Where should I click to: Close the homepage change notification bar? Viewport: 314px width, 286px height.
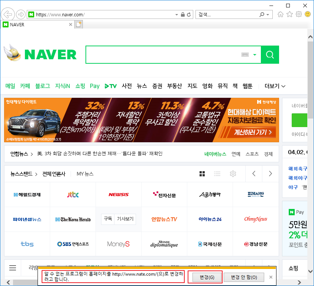coord(271,277)
